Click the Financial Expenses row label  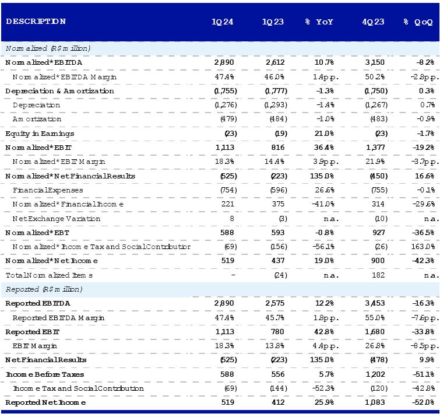pos(48,190)
